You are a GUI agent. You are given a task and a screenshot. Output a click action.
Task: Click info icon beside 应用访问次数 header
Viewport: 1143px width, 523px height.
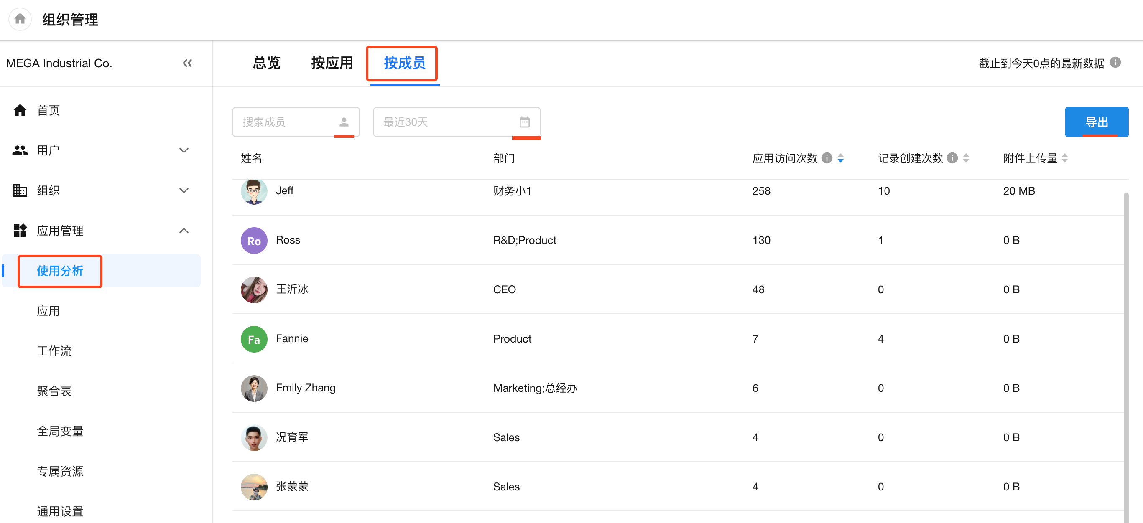[827, 158]
